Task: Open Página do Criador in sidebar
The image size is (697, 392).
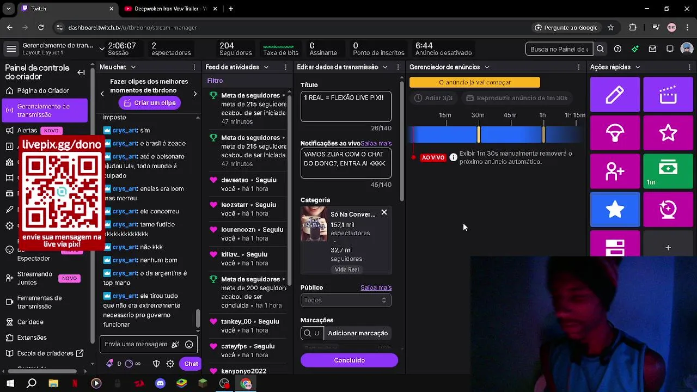Action: tap(44, 91)
